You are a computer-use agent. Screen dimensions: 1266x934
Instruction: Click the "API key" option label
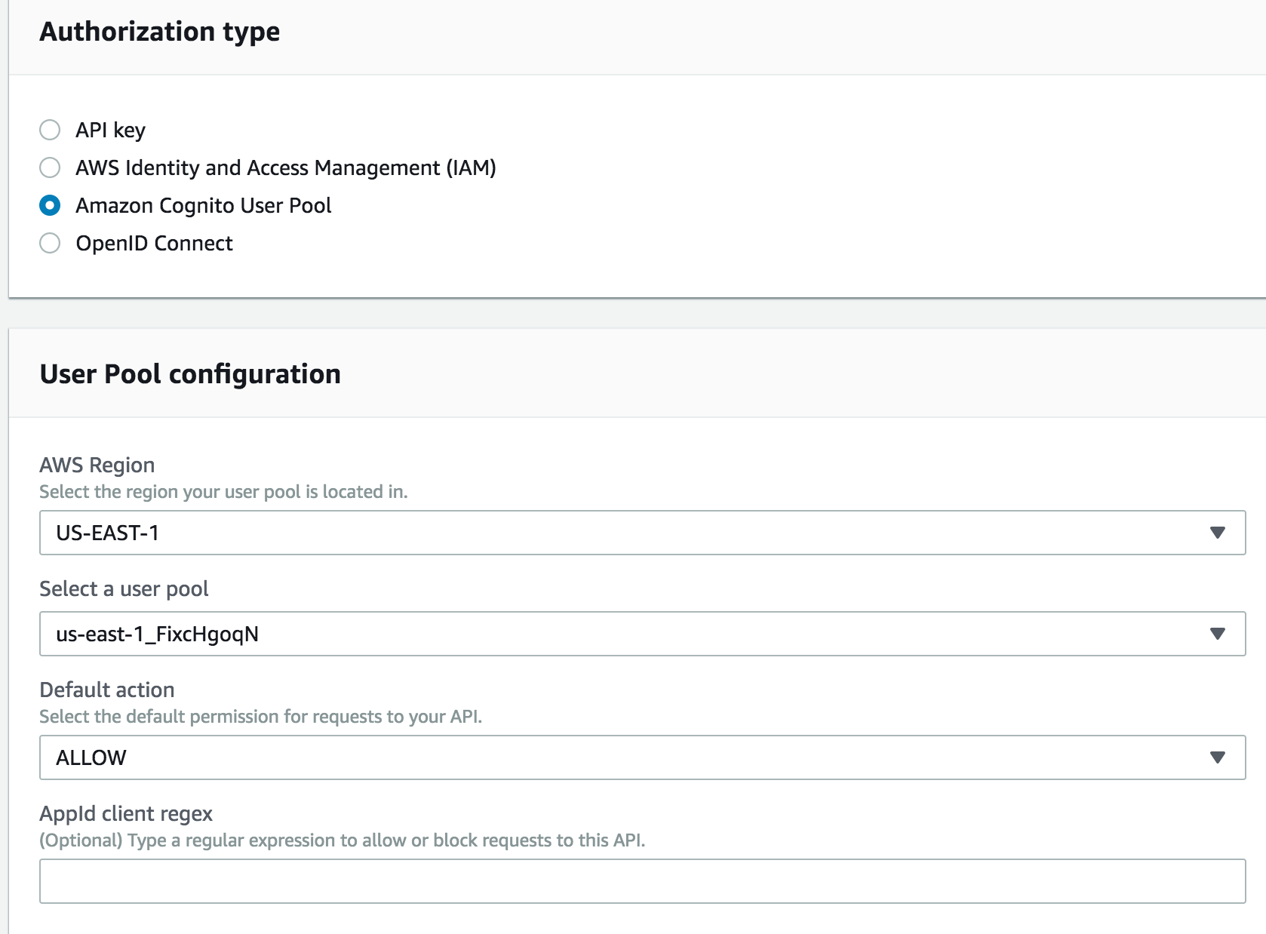[x=110, y=131]
